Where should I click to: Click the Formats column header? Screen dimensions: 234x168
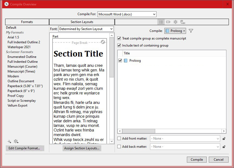27,22
